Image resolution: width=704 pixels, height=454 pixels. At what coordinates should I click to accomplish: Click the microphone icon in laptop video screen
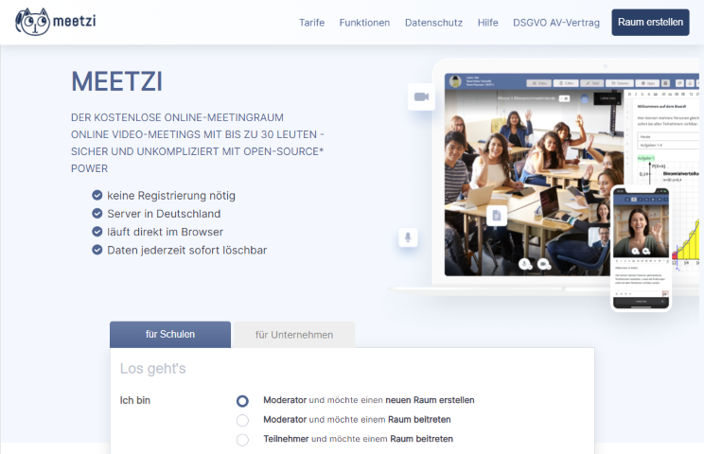pyautogui.click(x=525, y=264)
